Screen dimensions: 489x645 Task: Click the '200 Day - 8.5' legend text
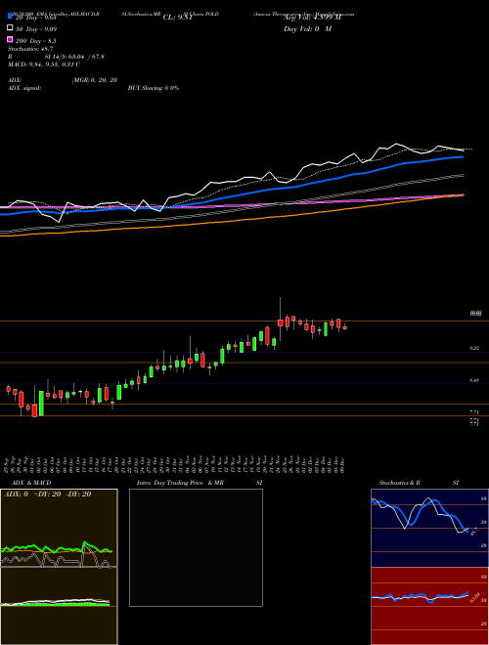36,41
